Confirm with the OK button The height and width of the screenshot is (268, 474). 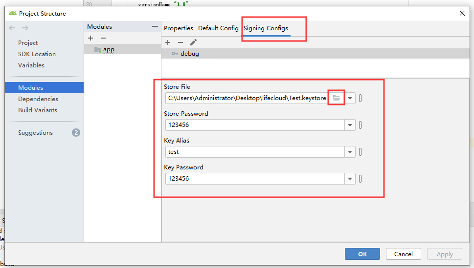click(362, 254)
